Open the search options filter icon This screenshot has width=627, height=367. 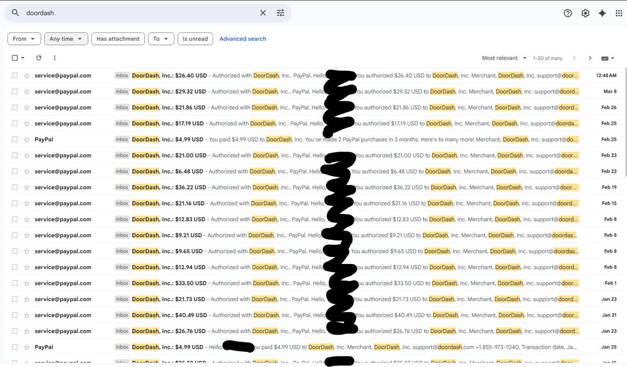(281, 13)
